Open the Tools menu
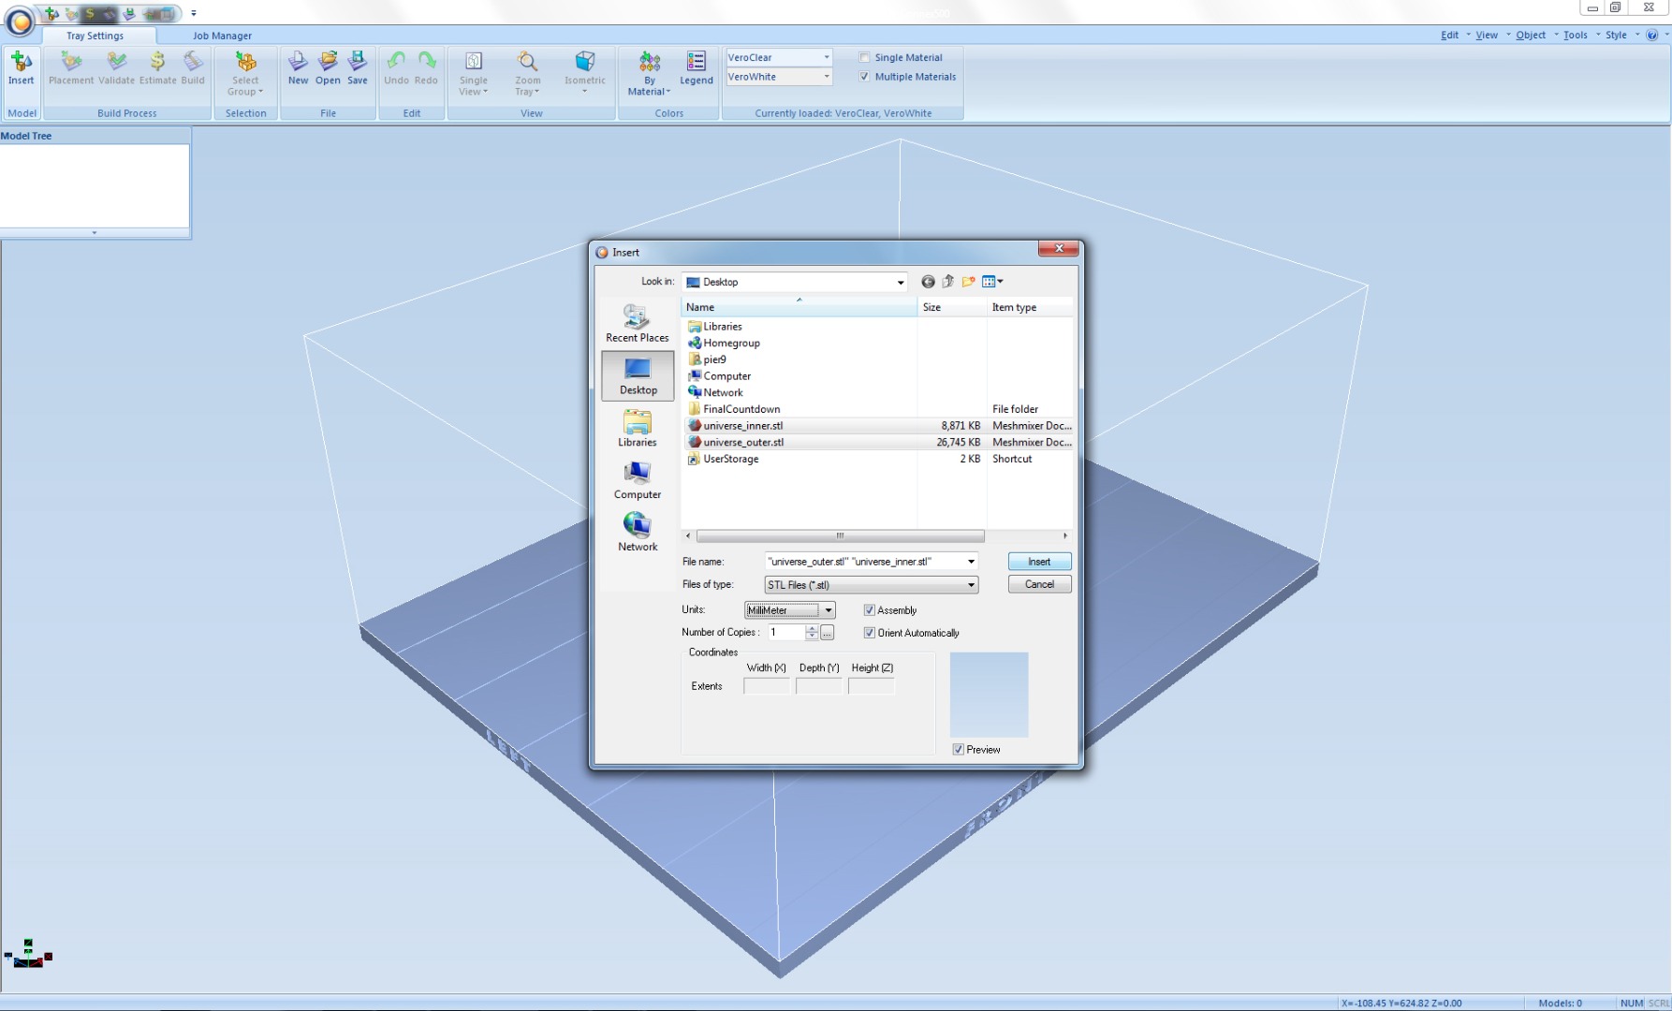The height and width of the screenshot is (1011, 1672). [x=1575, y=35]
